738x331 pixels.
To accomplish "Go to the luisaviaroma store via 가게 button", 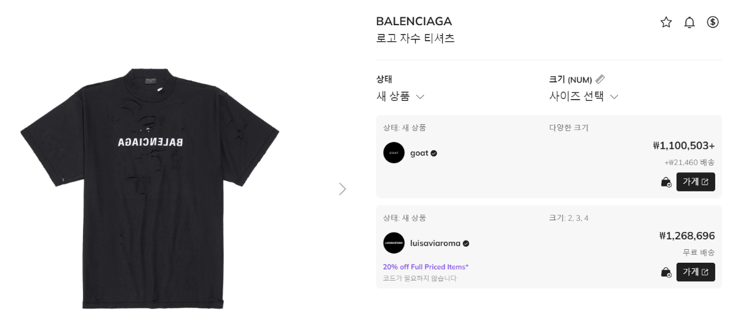I will tap(696, 272).
